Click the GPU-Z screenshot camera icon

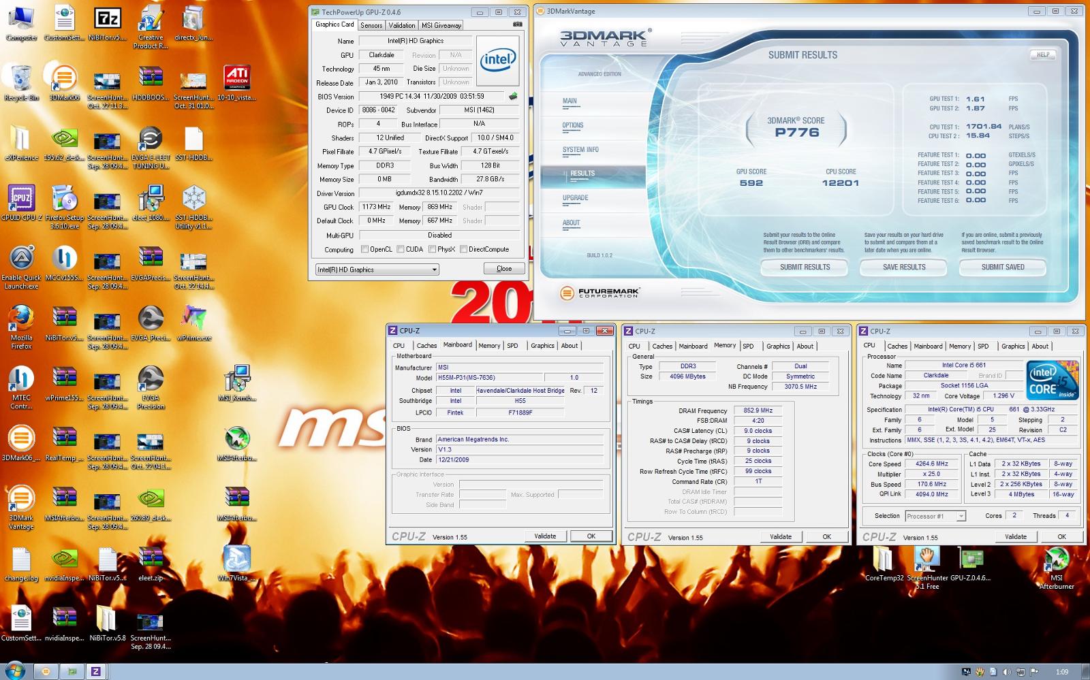pyautogui.click(x=518, y=24)
